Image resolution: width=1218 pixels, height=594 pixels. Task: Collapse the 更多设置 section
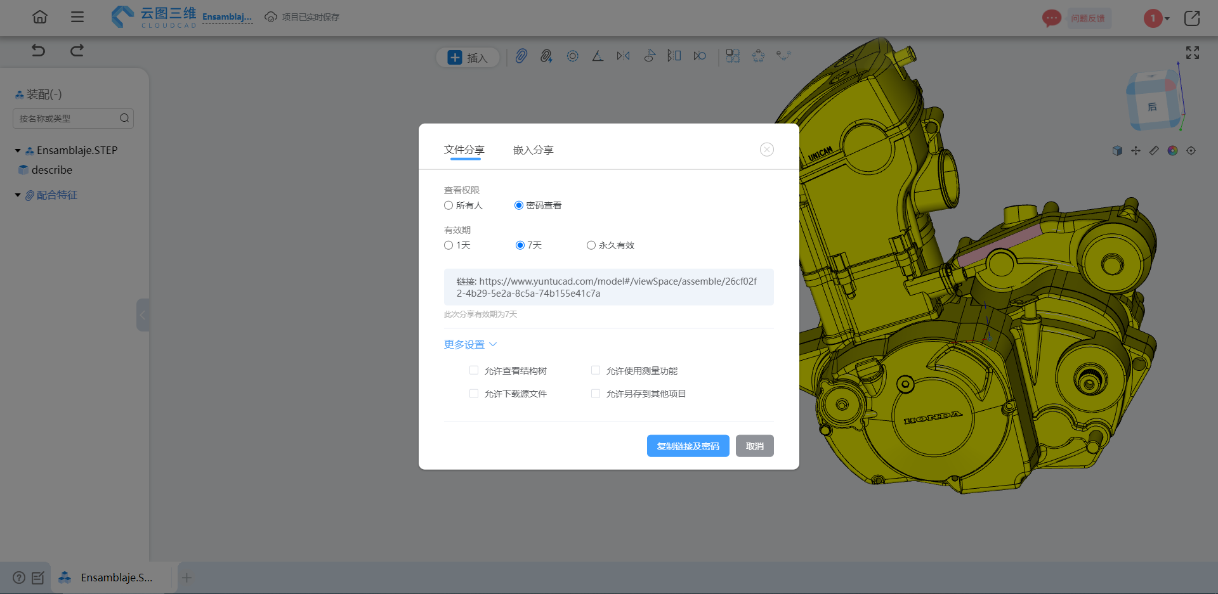point(470,344)
